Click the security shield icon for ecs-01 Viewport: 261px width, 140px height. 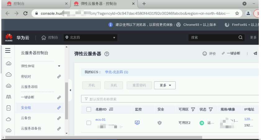[x=160, y=123]
